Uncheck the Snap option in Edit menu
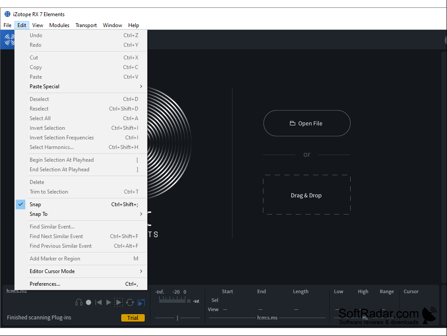Viewport: 447px width, 336px height. 81,204
